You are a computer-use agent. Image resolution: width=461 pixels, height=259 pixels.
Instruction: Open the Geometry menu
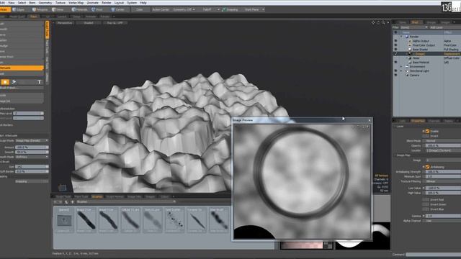point(45,3)
